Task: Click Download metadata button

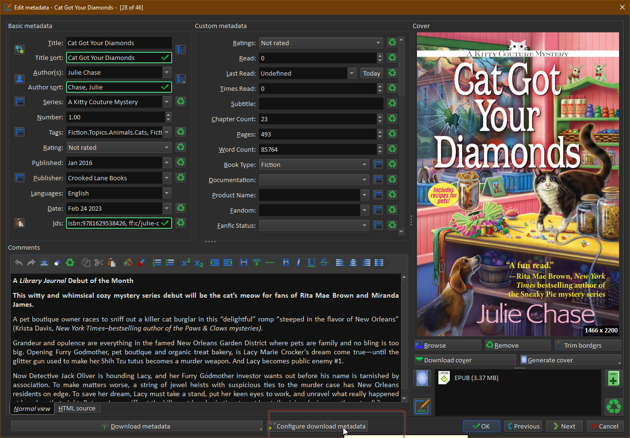Action: click(x=136, y=426)
